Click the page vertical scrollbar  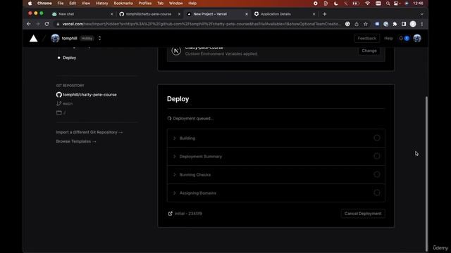[x=426, y=174]
